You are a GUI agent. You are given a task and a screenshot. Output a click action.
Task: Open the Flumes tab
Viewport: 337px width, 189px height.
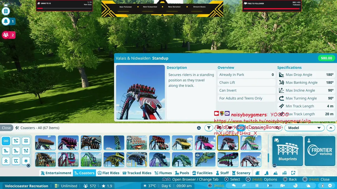pyautogui.click(x=163, y=173)
